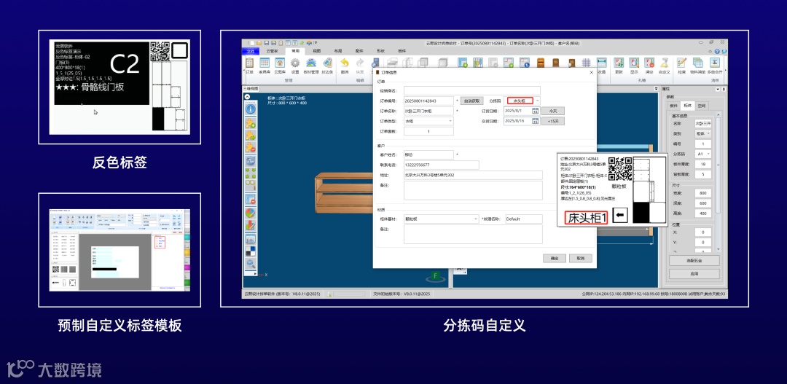Click the 深度 field showing 600

click(x=702, y=203)
